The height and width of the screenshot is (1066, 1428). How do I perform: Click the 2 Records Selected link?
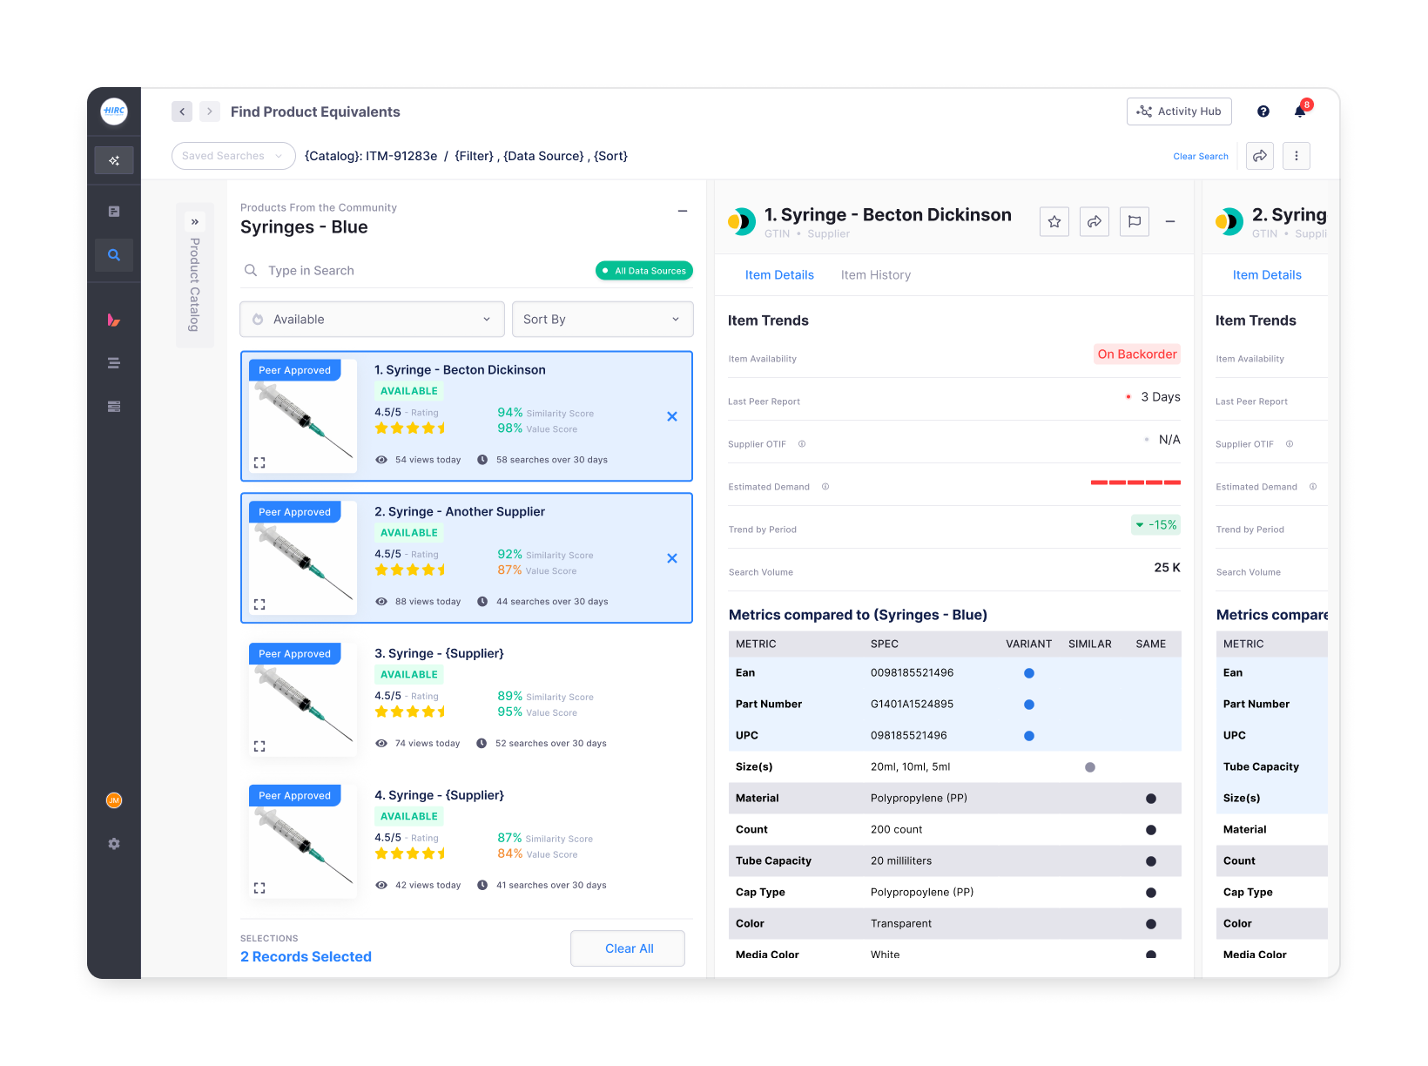306,956
